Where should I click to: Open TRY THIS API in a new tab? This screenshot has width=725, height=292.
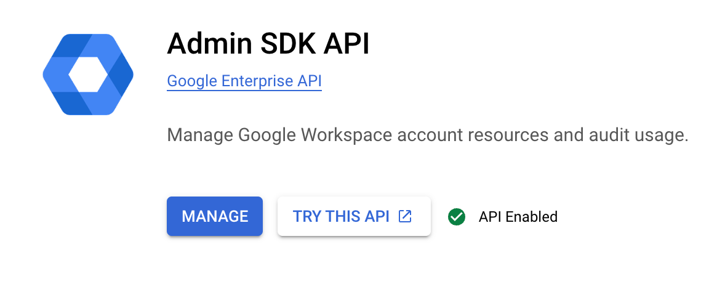[x=354, y=216]
